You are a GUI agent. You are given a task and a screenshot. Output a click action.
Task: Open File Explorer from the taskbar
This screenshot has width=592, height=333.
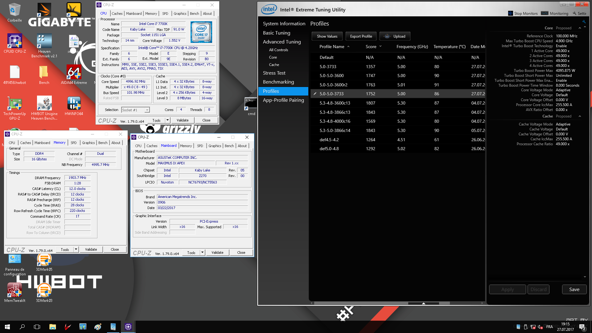point(52,327)
